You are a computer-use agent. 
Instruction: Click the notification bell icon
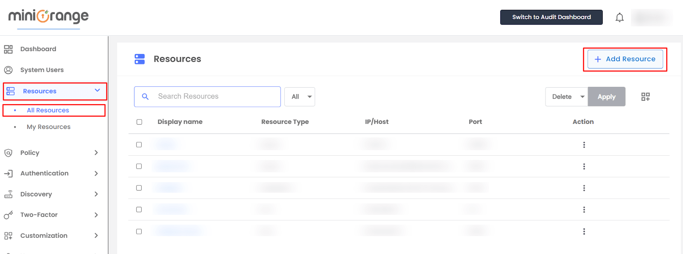tap(619, 17)
